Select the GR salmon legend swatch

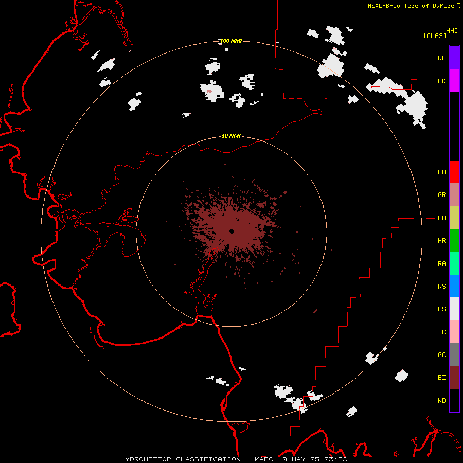point(454,194)
